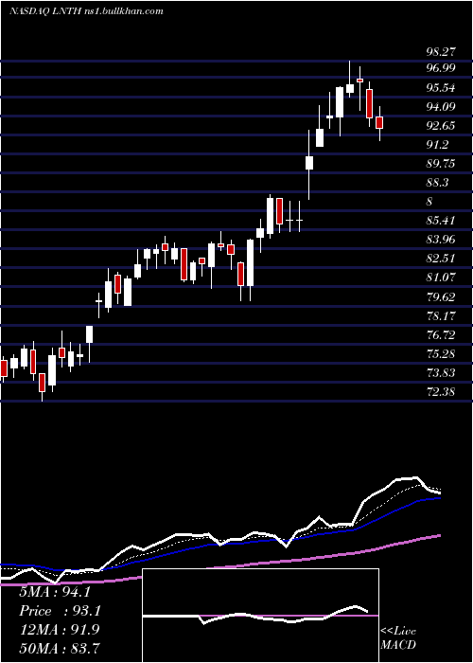This screenshot has height=663, width=473.
Task: Click the 81.07 price level label
Action: pos(441,278)
